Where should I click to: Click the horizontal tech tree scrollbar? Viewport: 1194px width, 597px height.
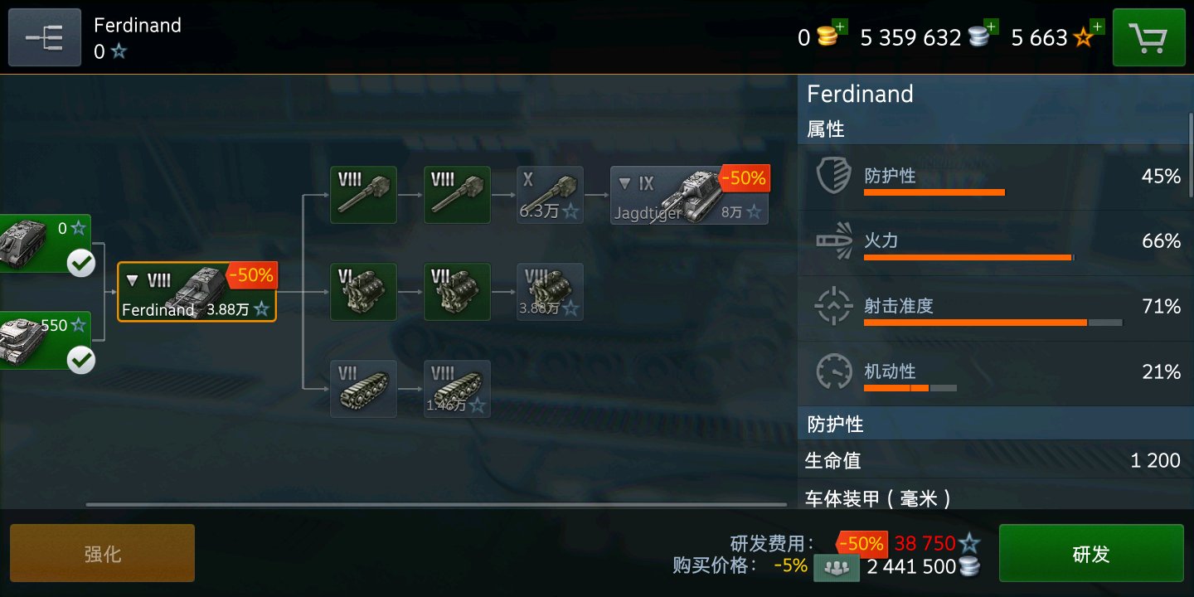tap(436, 504)
